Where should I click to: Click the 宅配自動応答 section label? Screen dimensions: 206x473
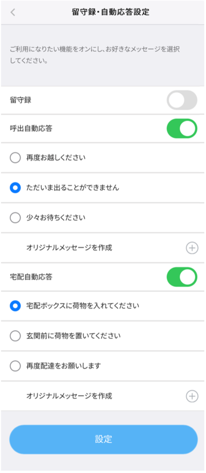(x=31, y=277)
